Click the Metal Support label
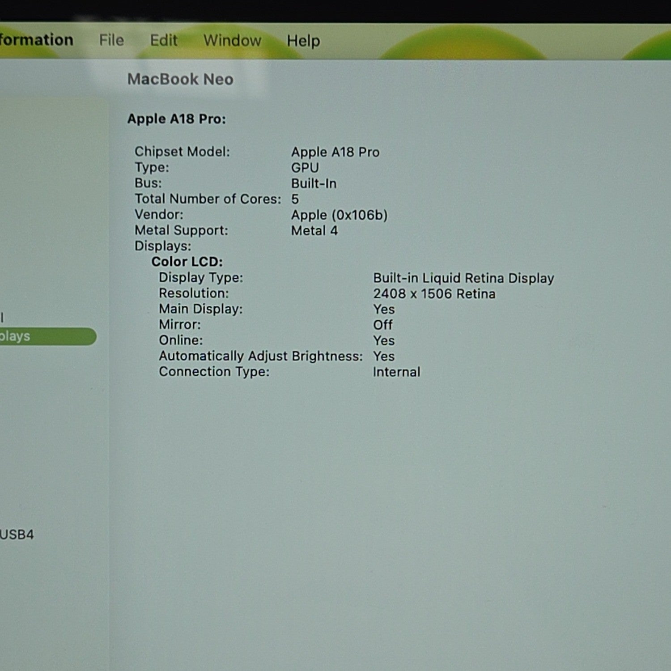This screenshot has height=671, width=671. click(181, 230)
